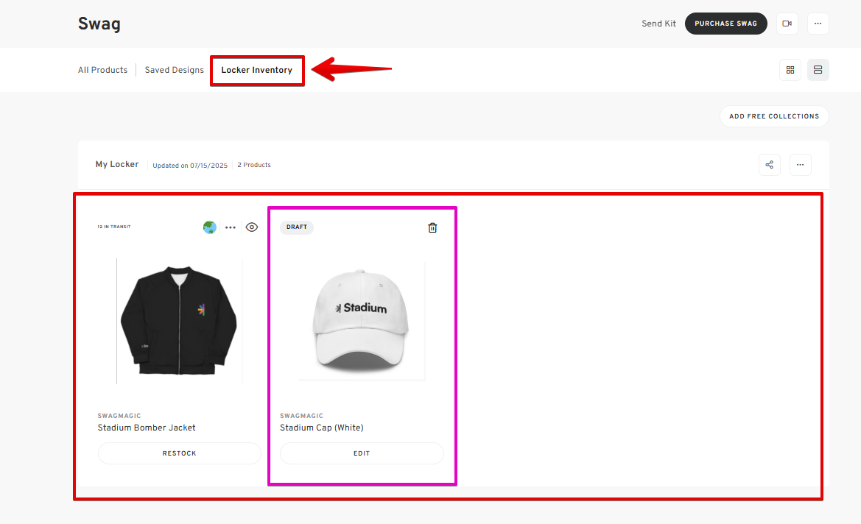Switch to list view layout
The width and height of the screenshot is (861, 524).
coord(818,70)
